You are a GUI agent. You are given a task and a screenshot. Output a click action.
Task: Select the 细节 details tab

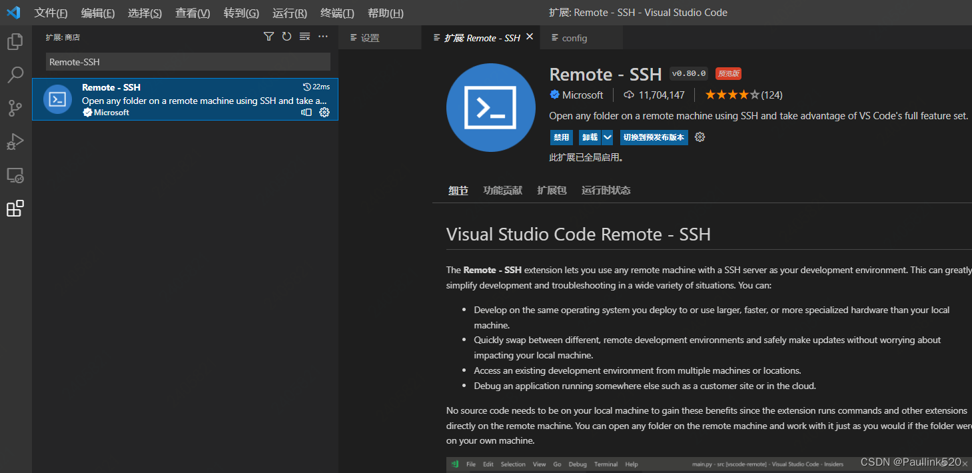458,191
